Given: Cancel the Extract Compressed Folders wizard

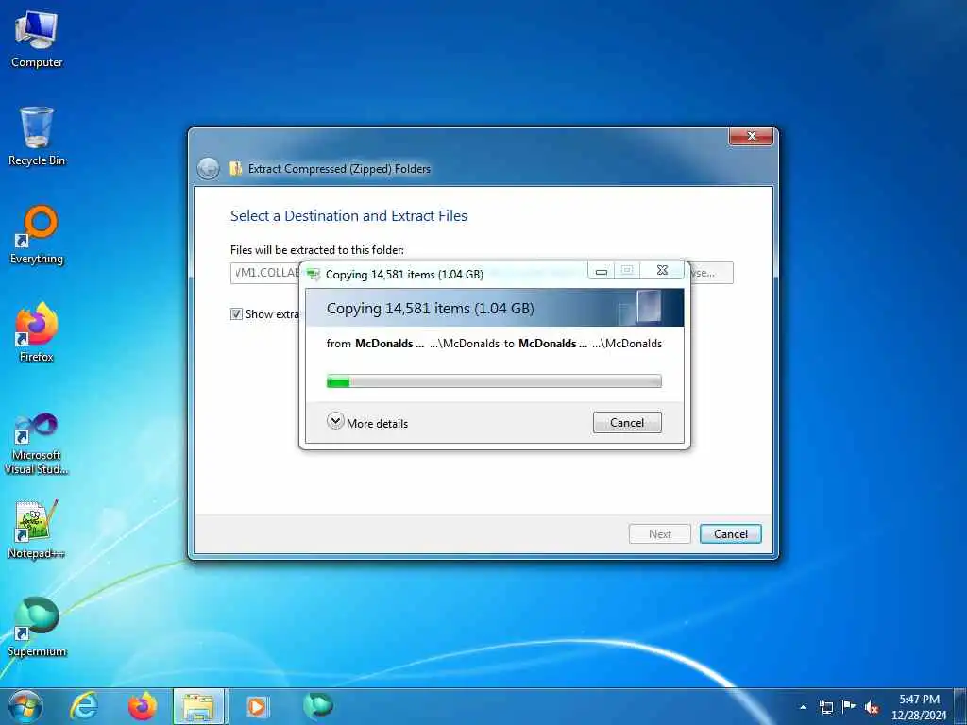Looking at the screenshot, I should point(731,534).
